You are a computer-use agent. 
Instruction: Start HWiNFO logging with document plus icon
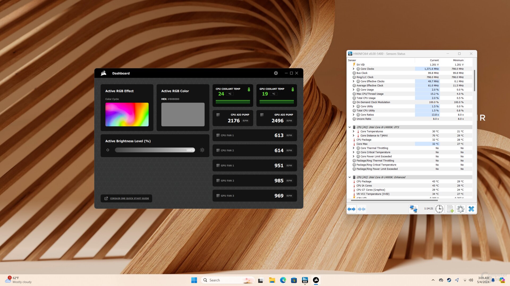point(450,209)
